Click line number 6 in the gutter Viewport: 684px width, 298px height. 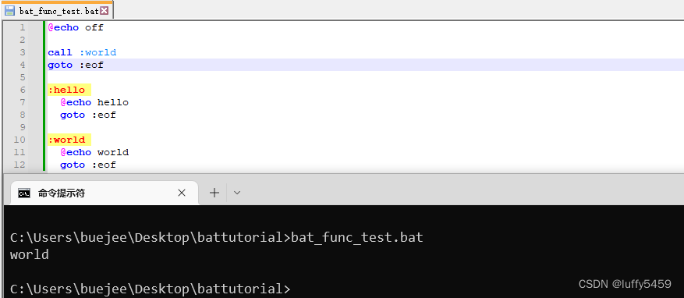point(23,90)
